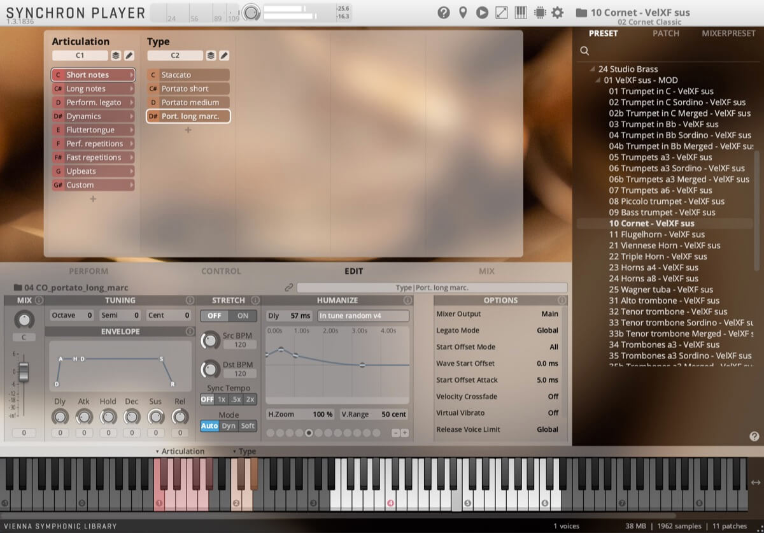Screen dimensions: 764x533
Task: Click the location pin icon in toolbar
Action: coord(463,12)
